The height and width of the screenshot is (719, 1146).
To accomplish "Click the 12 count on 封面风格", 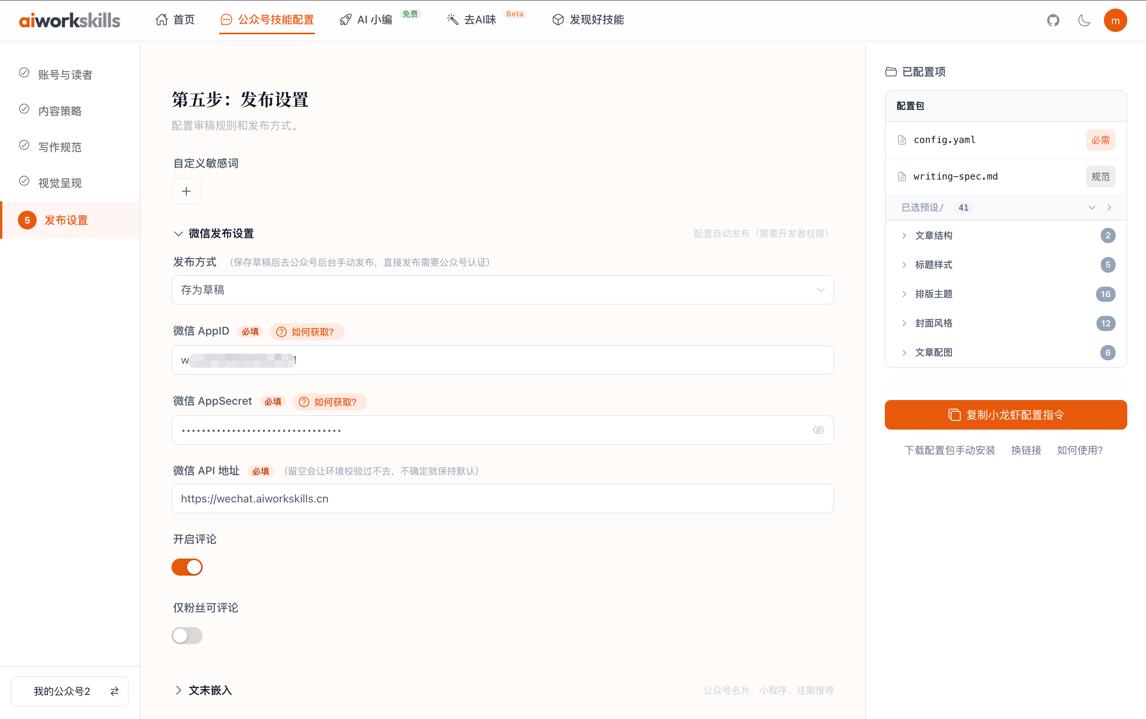I will [1105, 323].
